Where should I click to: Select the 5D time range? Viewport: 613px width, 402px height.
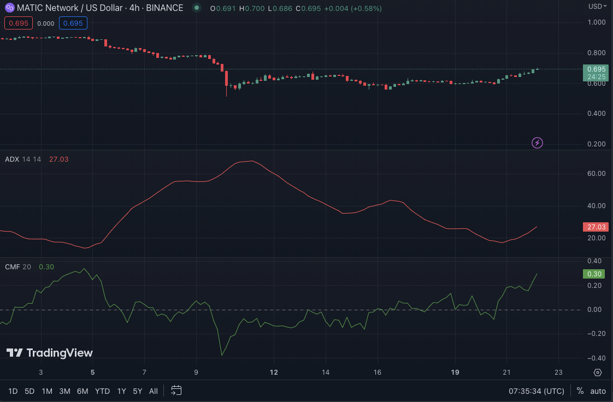coord(30,391)
